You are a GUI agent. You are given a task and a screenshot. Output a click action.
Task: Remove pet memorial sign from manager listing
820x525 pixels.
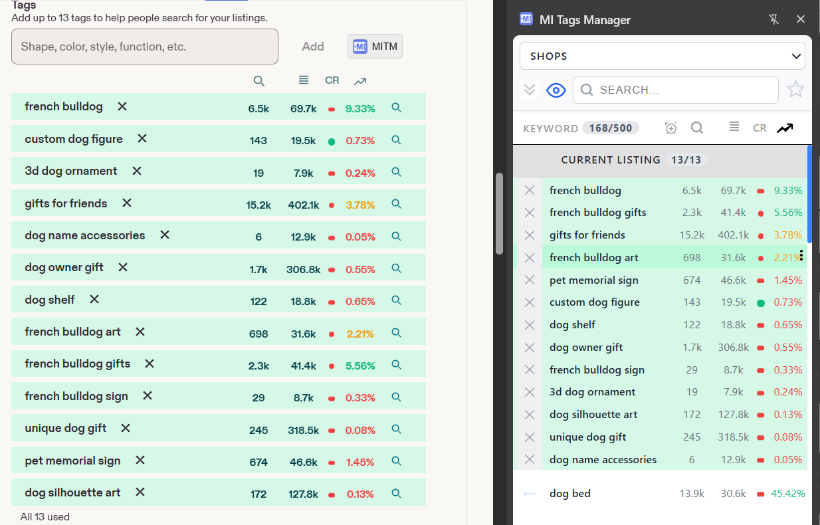pos(530,280)
